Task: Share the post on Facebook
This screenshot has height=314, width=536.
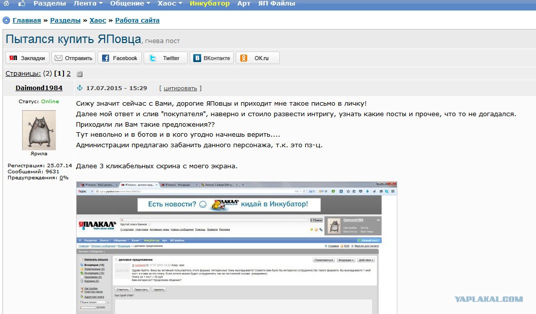Action: (120, 58)
